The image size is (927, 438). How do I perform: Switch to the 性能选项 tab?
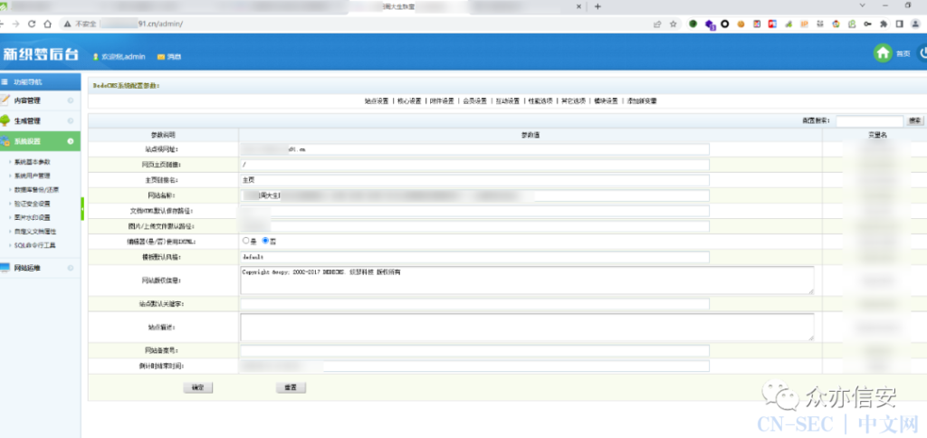click(540, 101)
